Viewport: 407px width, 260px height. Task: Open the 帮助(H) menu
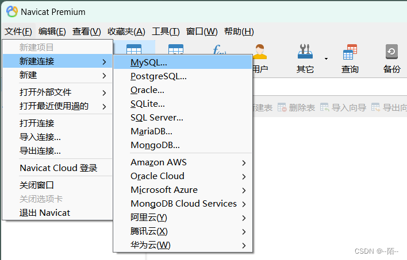[239, 32]
